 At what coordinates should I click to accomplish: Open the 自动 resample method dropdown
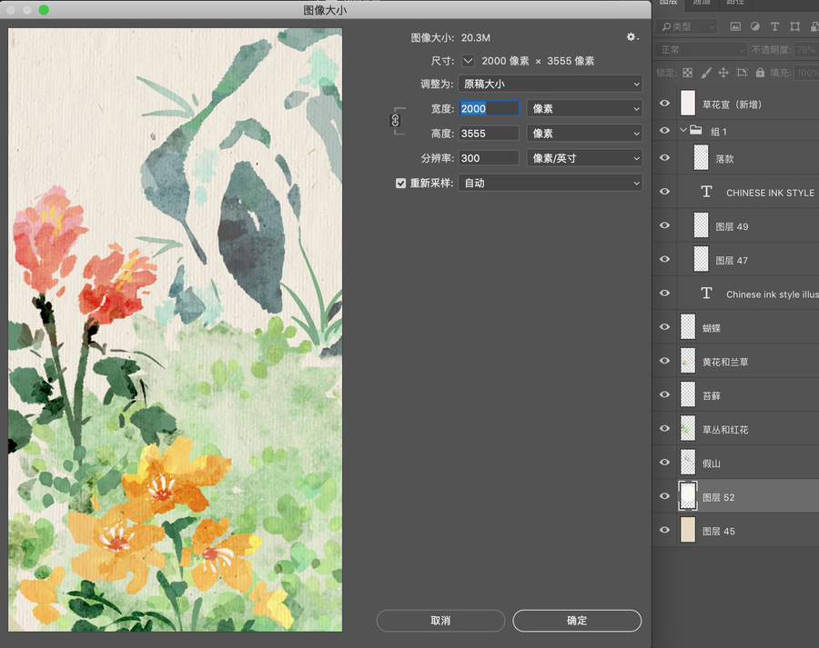550,184
